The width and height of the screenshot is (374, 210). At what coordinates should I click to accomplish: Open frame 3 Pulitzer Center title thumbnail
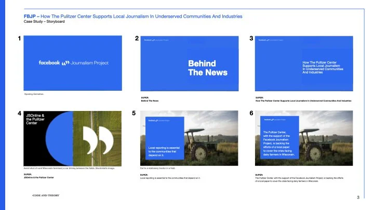click(304, 63)
